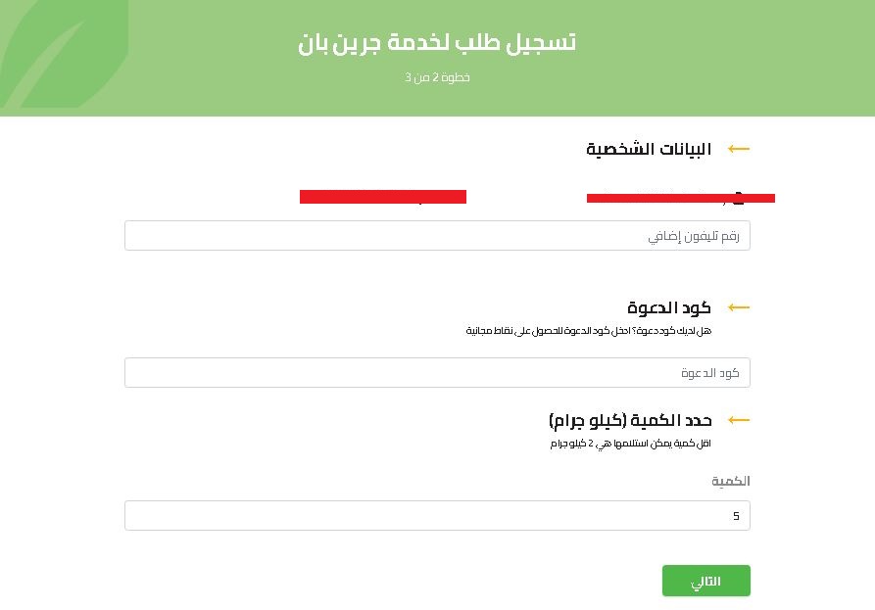
Task: Click arrow icon beside حدد الكمية heading
Action: [x=739, y=420]
